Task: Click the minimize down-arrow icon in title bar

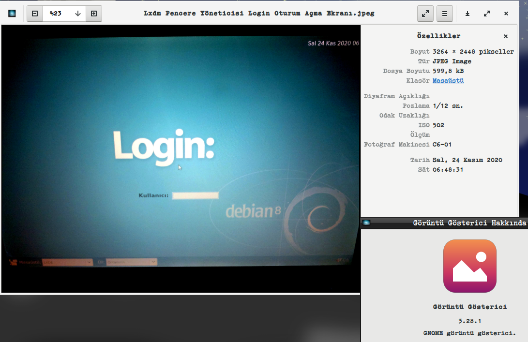Action: click(x=468, y=14)
